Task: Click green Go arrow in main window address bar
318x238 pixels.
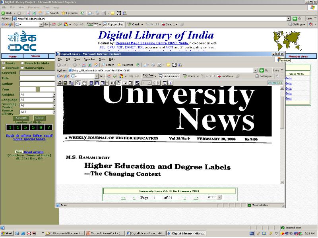Action: pos(295,19)
